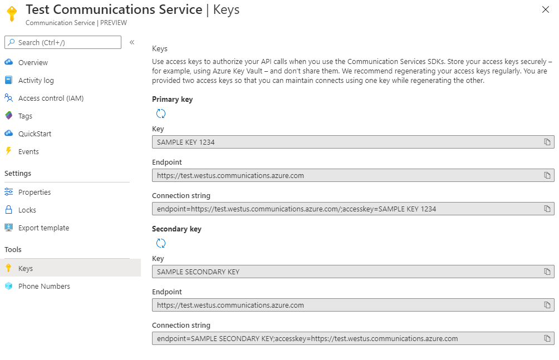This screenshot has height=360, width=559.
Task: Copy the primary Connection string
Action: 547,209
